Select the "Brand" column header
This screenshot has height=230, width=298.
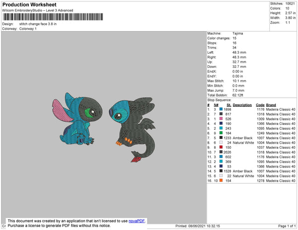pyautogui.click(x=271, y=105)
